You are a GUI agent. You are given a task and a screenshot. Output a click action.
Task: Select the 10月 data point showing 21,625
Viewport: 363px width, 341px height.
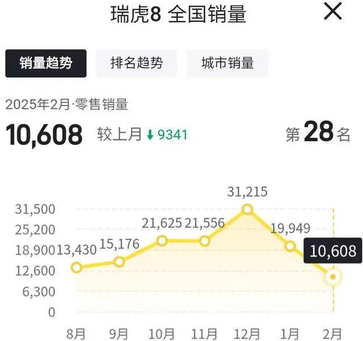point(162,241)
